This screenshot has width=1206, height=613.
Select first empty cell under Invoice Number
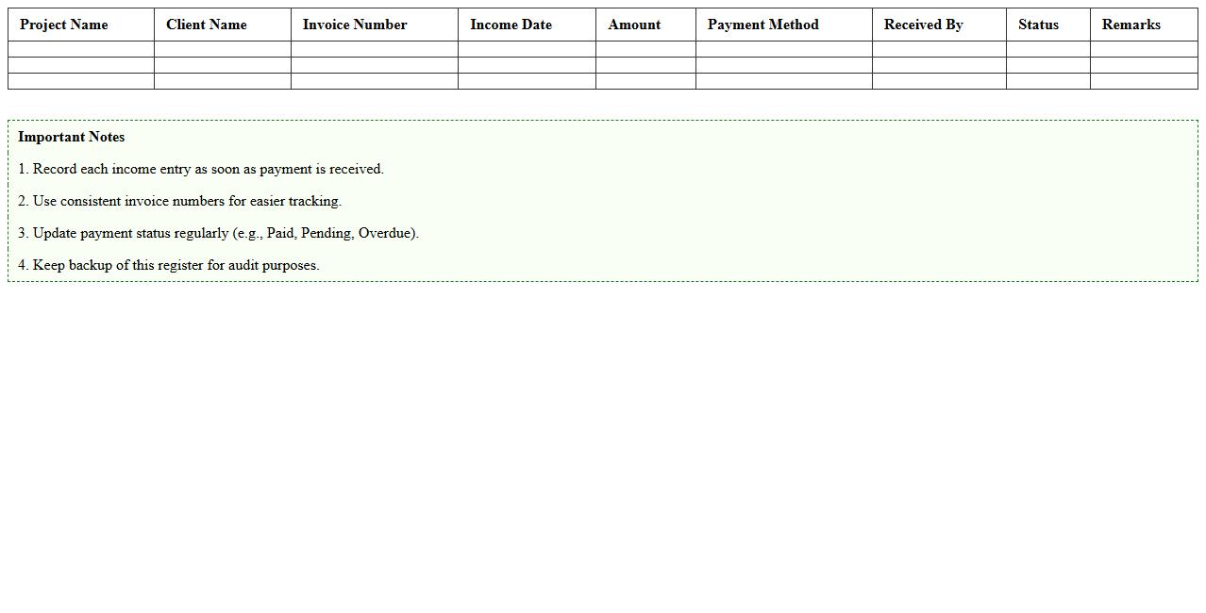[375, 49]
